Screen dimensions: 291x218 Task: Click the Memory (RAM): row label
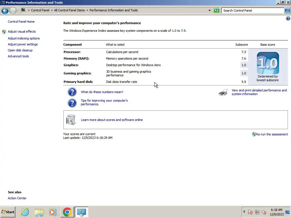(x=76, y=58)
